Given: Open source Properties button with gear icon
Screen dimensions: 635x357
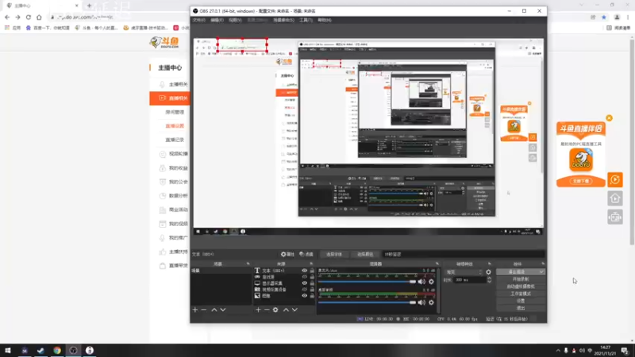Looking at the screenshot, I should tap(288, 254).
